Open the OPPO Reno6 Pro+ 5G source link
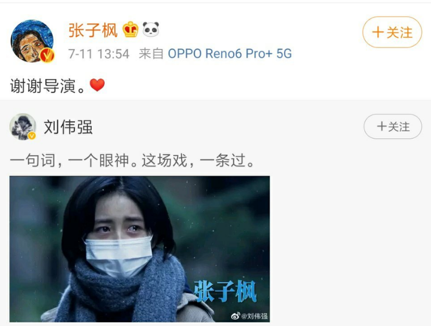The image size is (431, 326). pyautogui.click(x=230, y=54)
